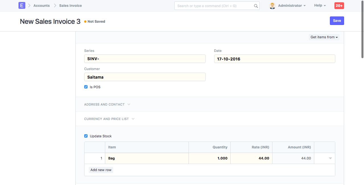Save the new sales invoice
The image size is (364, 185).
pyautogui.click(x=337, y=21)
